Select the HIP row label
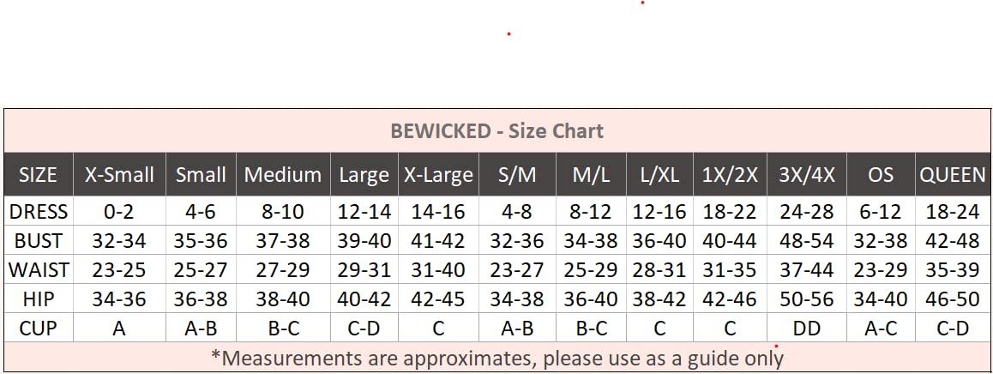993x374 pixels. point(38,299)
